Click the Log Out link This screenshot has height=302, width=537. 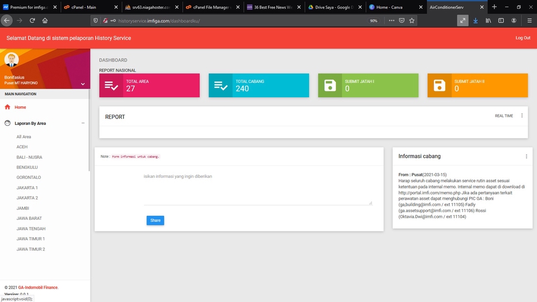[x=522, y=38]
